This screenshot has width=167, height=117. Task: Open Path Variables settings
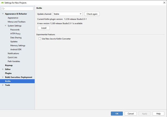(x=14, y=61)
